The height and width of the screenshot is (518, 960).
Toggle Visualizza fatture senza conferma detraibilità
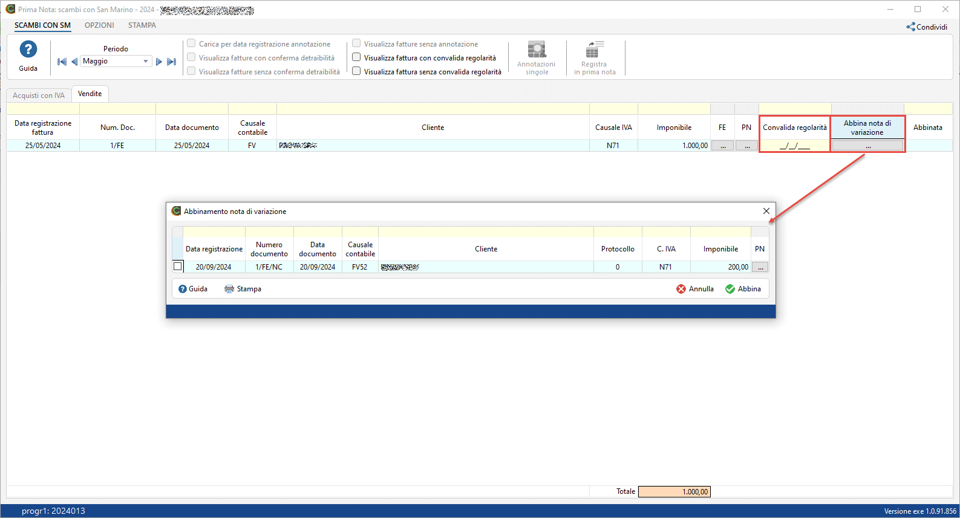tap(191, 71)
